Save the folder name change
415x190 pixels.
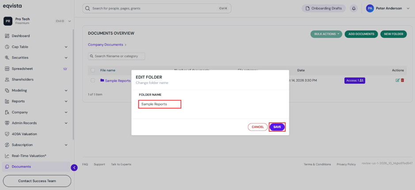click(277, 127)
